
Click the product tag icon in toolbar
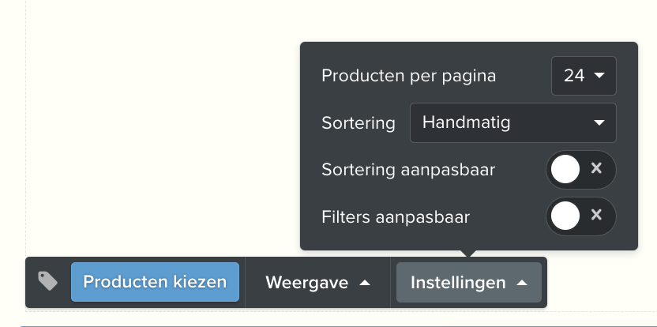coord(47,281)
